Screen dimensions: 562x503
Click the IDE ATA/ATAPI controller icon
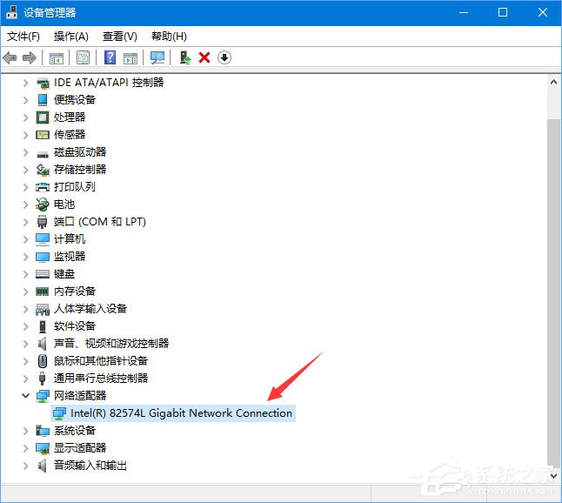click(x=43, y=84)
